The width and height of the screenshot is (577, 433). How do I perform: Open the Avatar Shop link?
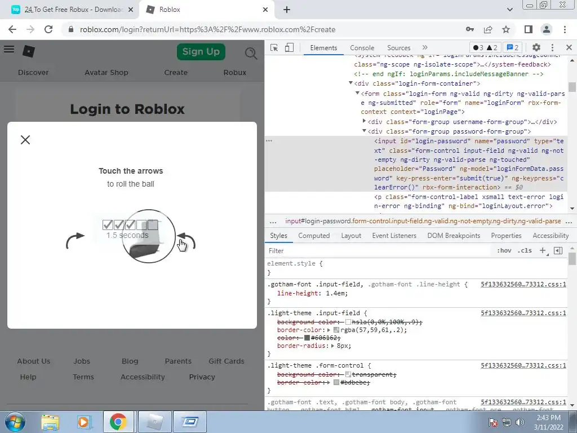coord(106,73)
